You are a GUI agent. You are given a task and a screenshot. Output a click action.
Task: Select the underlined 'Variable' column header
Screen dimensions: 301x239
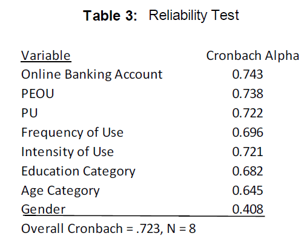point(46,56)
